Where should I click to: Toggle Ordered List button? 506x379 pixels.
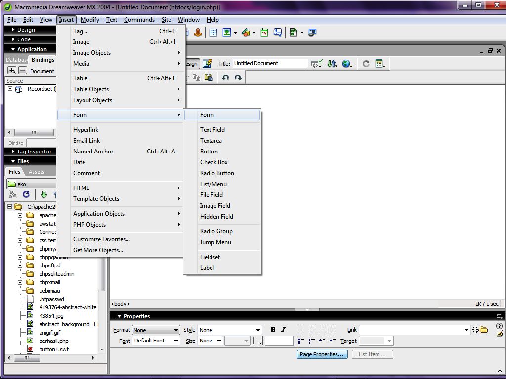pyautogui.click(x=312, y=341)
